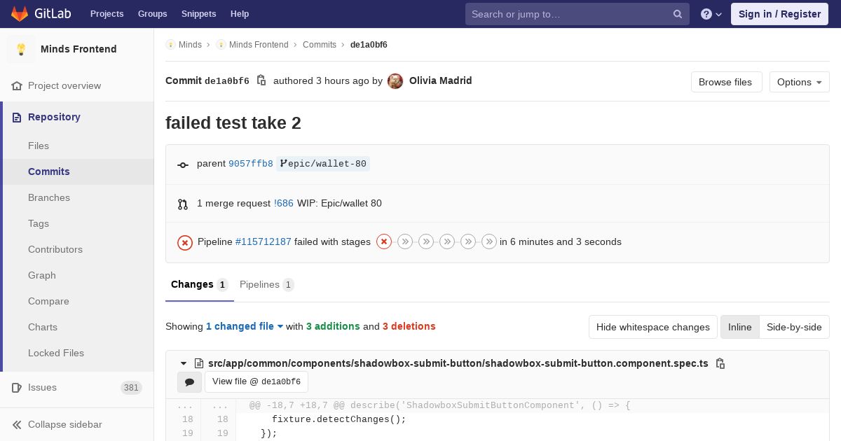Open Branches in the sidebar
Screen dimensions: 841x441
click(49, 197)
